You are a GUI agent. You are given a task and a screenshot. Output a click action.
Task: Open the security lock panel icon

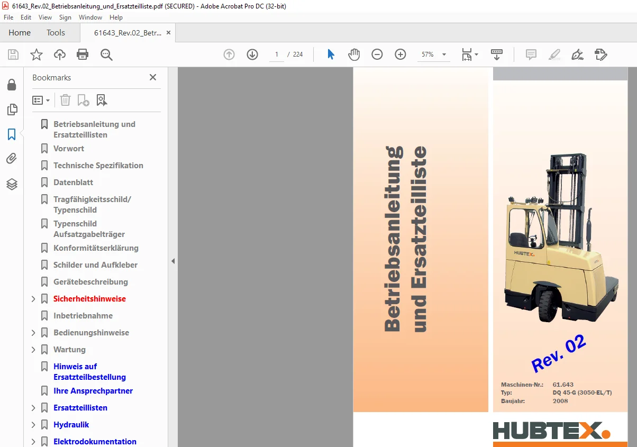[12, 85]
